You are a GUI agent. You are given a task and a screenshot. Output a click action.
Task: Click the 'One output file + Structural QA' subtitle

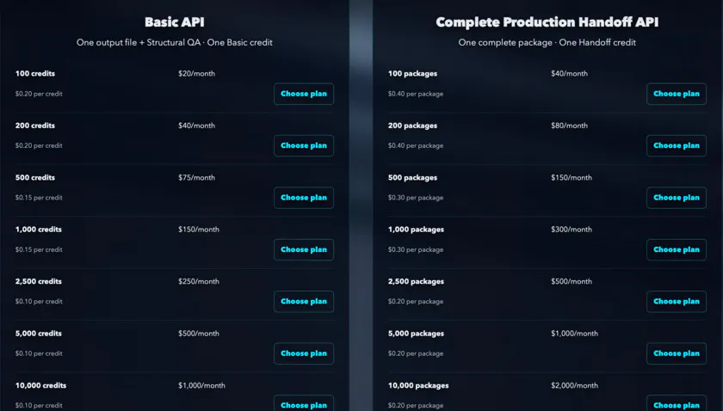click(139, 42)
